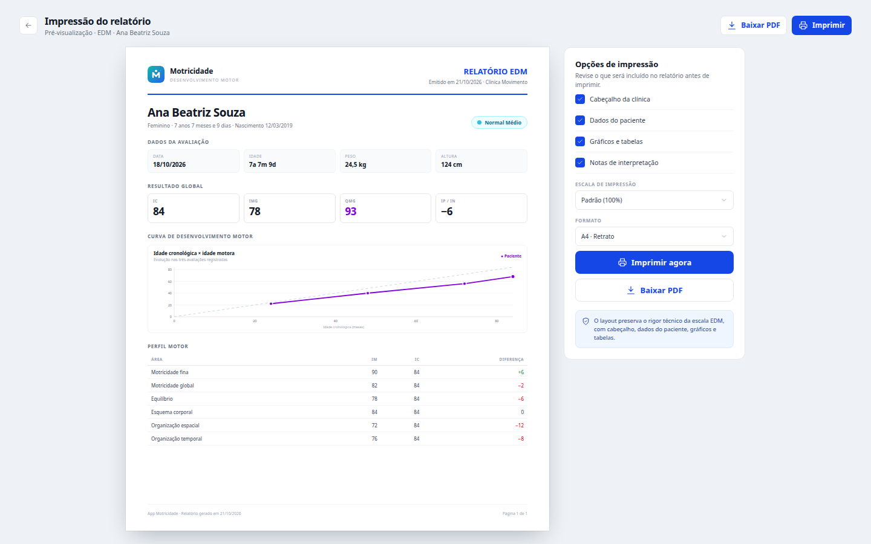The height and width of the screenshot is (544, 871).
Task: Open the A4 · Retrato format dropdown
Action: coord(654,236)
